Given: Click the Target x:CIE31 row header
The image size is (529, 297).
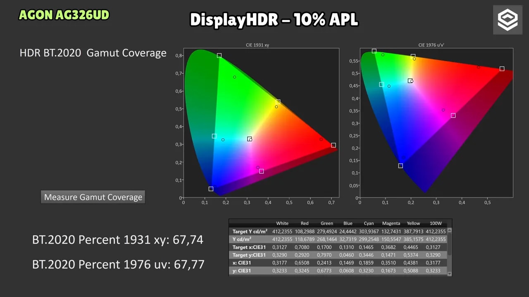Looking at the screenshot, I should [250, 247].
